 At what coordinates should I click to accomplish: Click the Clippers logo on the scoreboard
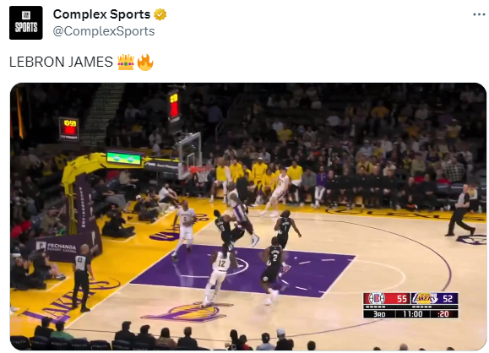[377, 298]
